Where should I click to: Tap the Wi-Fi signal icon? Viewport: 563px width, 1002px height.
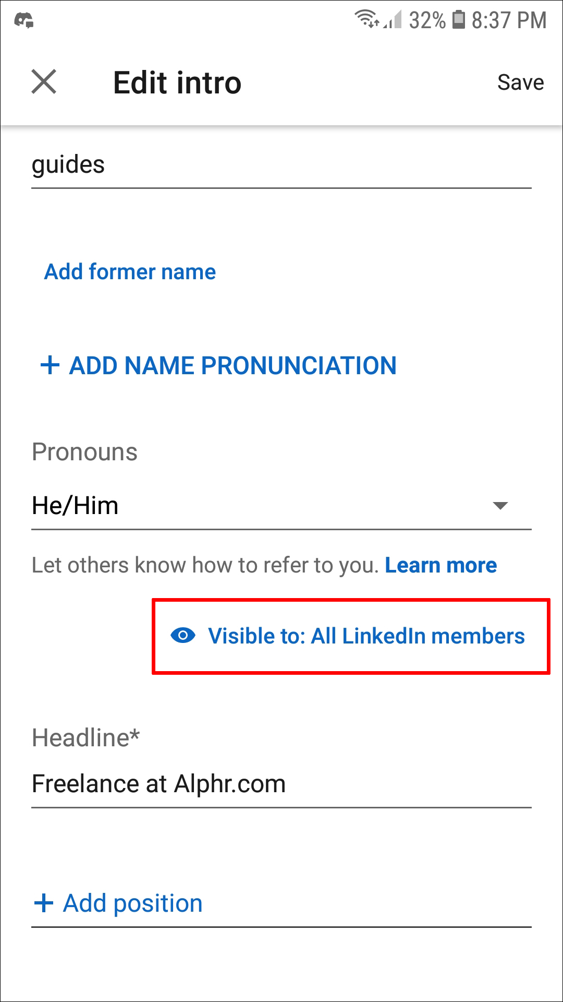coord(366,19)
